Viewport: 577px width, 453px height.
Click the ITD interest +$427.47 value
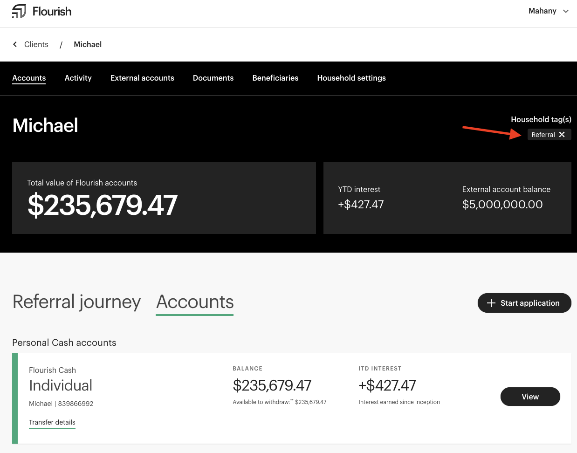tap(387, 385)
